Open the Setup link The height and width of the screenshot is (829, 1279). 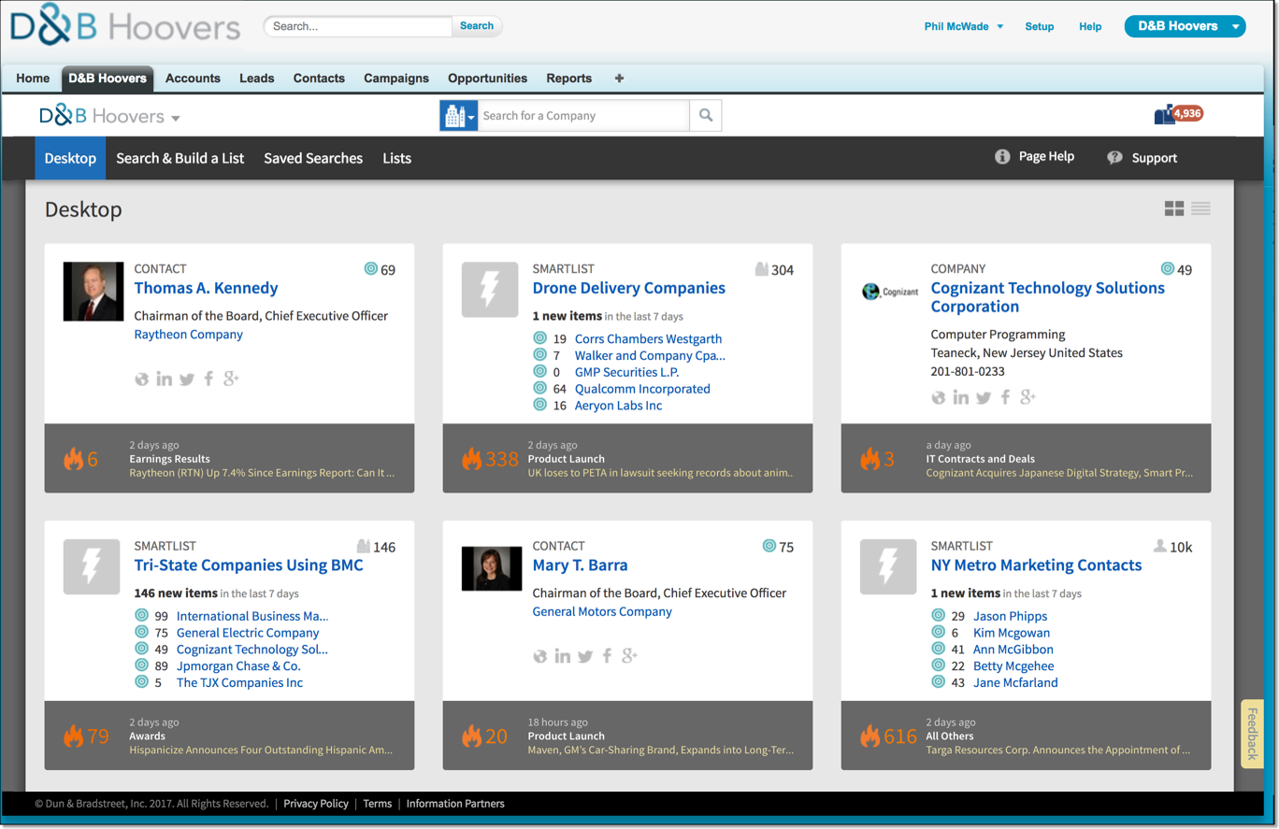point(1039,26)
